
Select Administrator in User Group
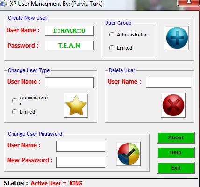coord(112,35)
